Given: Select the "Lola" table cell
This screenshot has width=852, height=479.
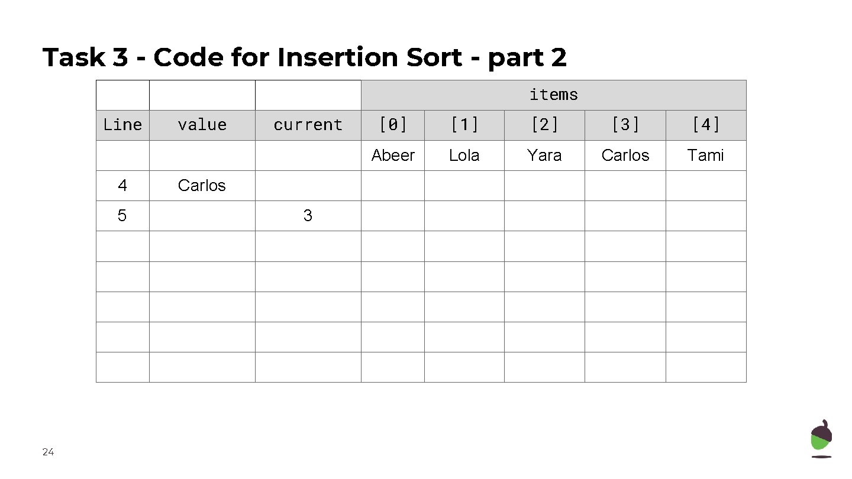Looking at the screenshot, I should coord(464,156).
